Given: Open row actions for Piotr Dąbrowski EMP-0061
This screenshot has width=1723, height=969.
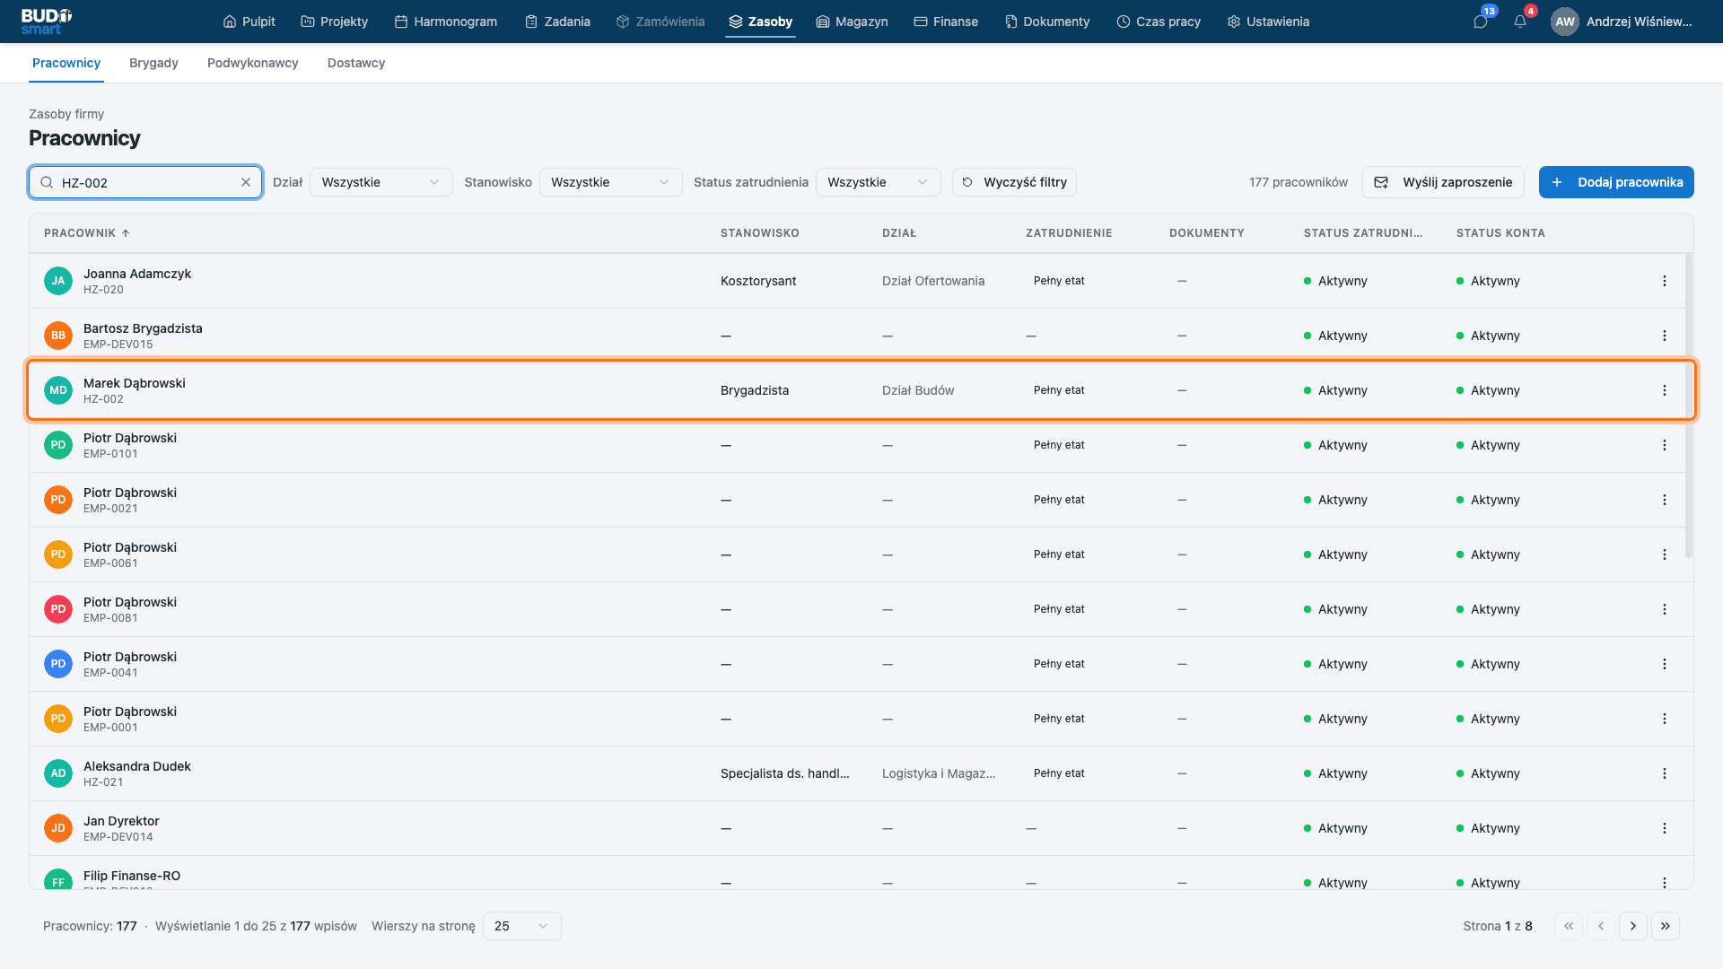Looking at the screenshot, I should point(1665,554).
